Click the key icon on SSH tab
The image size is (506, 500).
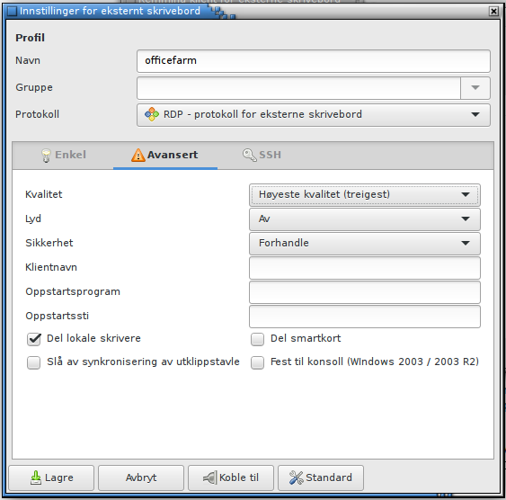click(x=249, y=155)
